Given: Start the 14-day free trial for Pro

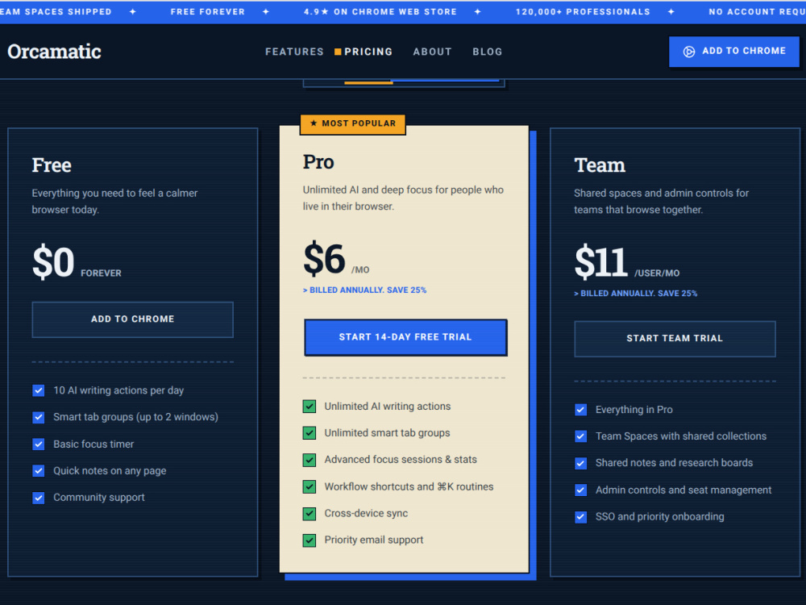Looking at the screenshot, I should point(405,337).
